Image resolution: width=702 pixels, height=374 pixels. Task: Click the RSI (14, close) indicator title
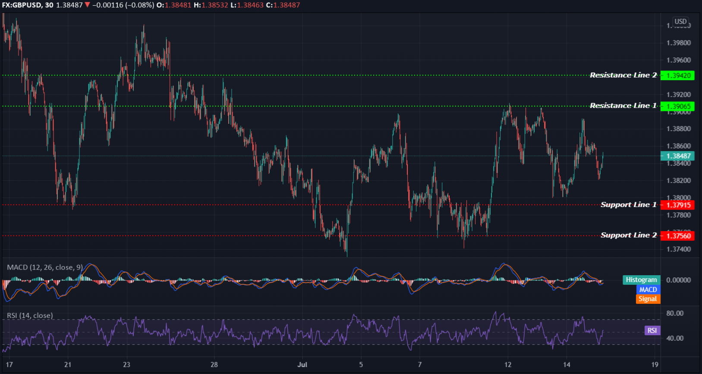[x=30, y=316]
